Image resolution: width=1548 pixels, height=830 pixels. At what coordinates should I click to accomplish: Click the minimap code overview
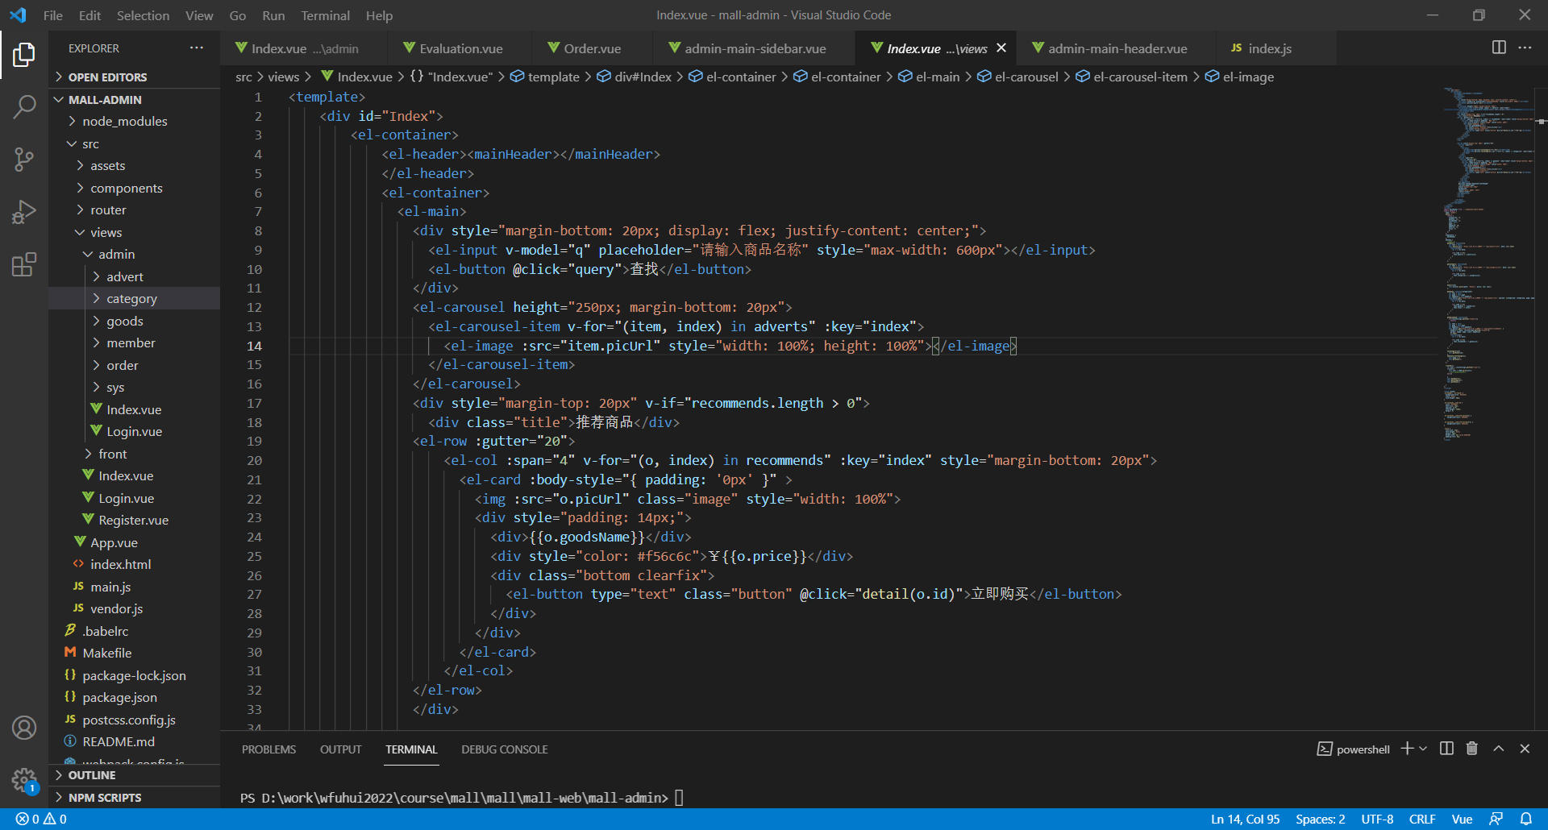1488,266
